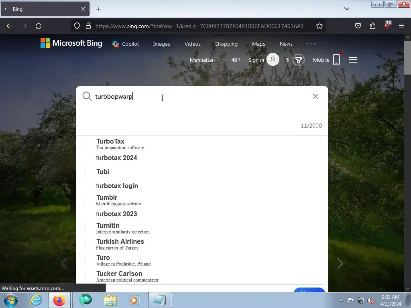Click the page vertical scrollbar thumb
Screen dimensions: 411x308
point(407,58)
